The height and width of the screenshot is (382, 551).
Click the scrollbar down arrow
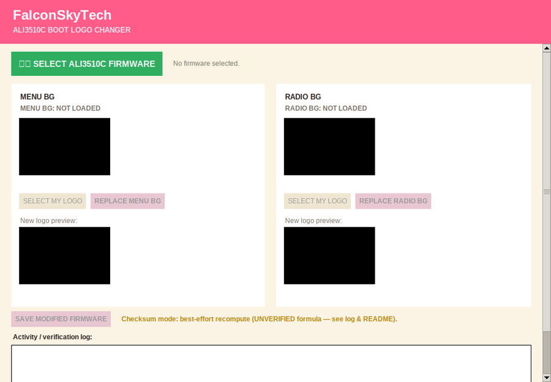pos(547,378)
